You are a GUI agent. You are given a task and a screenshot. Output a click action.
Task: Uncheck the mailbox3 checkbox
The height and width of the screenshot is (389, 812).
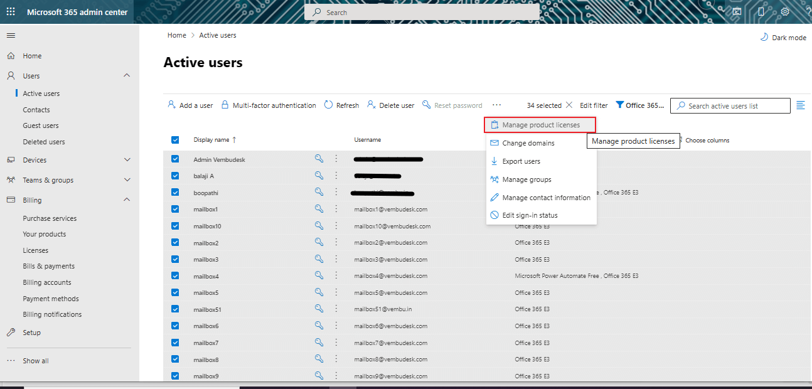click(x=175, y=259)
